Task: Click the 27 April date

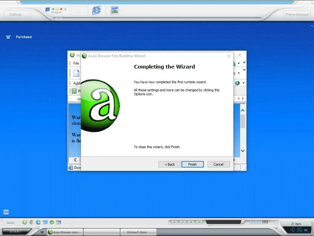Action: tap(296, 224)
